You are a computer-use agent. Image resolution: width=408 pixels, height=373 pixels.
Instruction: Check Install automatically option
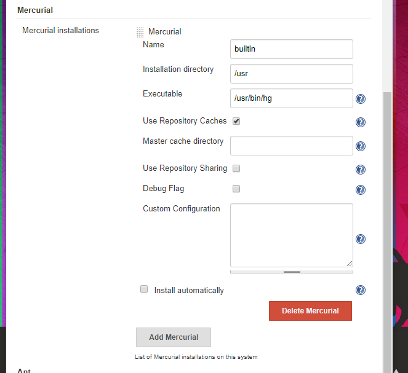pyautogui.click(x=144, y=289)
